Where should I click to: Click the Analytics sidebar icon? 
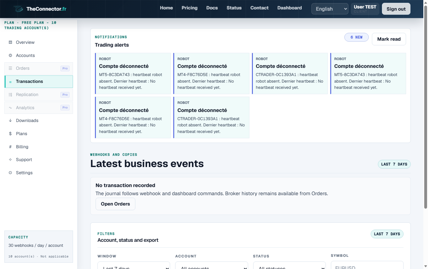[x=10, y=108]
